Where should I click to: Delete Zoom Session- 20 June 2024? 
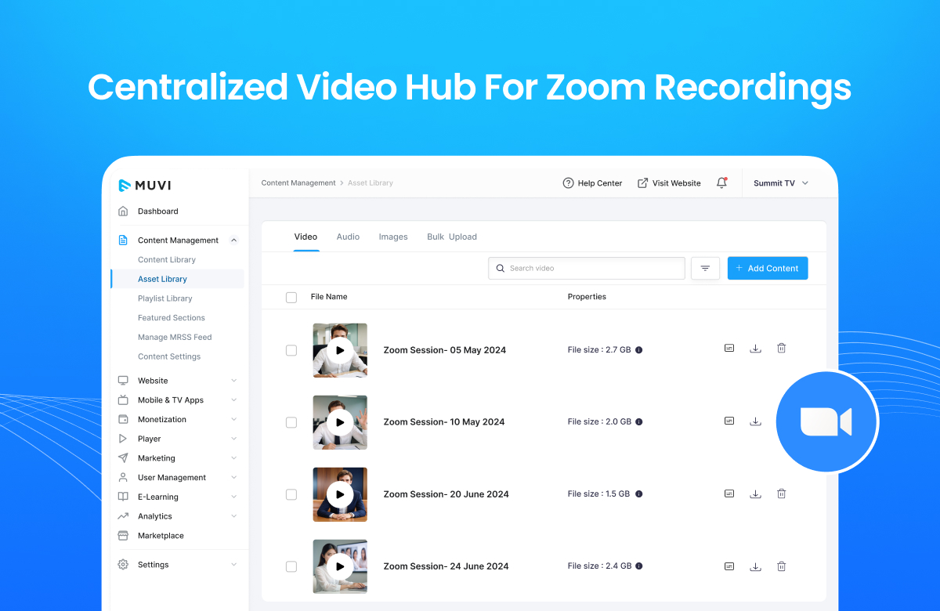pyautogui.click(x=781, y=493)
